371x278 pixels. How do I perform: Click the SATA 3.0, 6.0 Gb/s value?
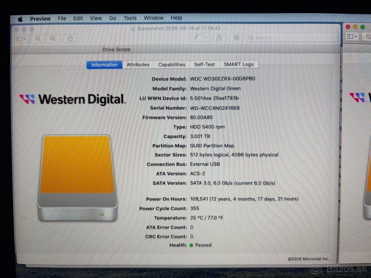click(232, 183)
